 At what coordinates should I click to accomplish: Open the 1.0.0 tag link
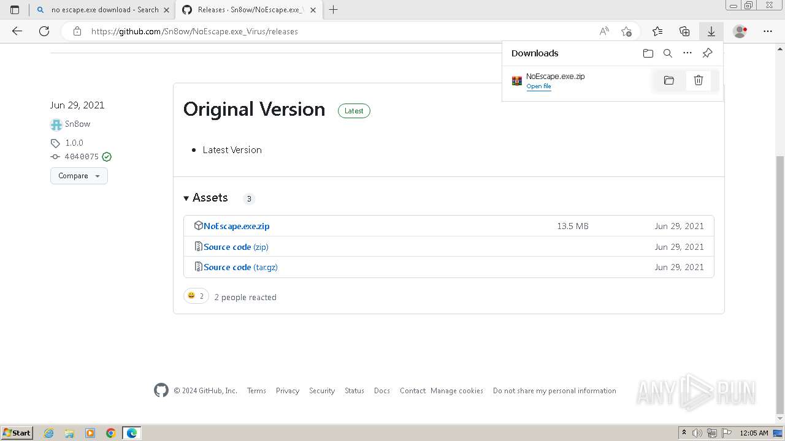(74, 143)
